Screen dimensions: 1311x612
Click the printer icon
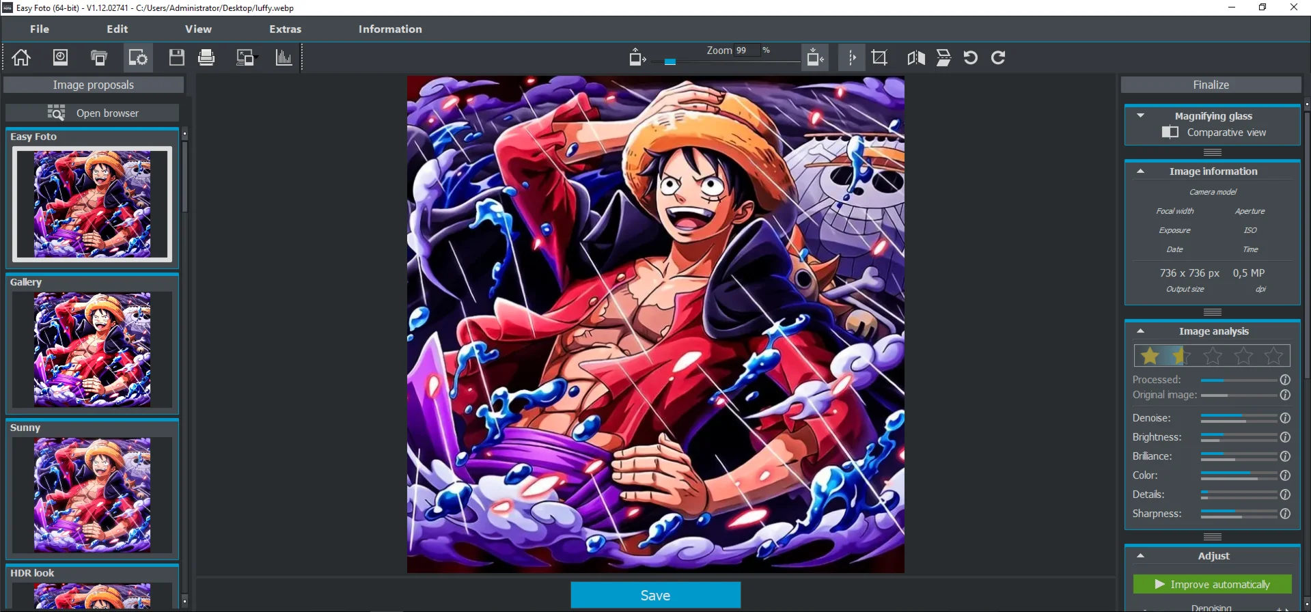click(x=206, y=57)
